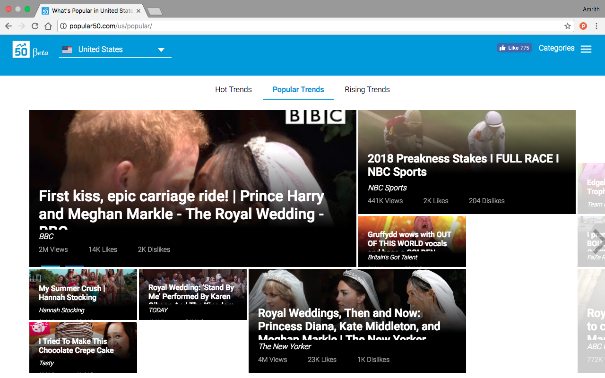Viewport: 605px width, 378px height.
Task: Click the Hannah Stocking channel name
Action: click(x=61, y=310)
